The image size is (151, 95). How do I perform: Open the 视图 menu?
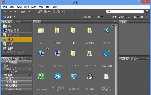coord(19,7)
